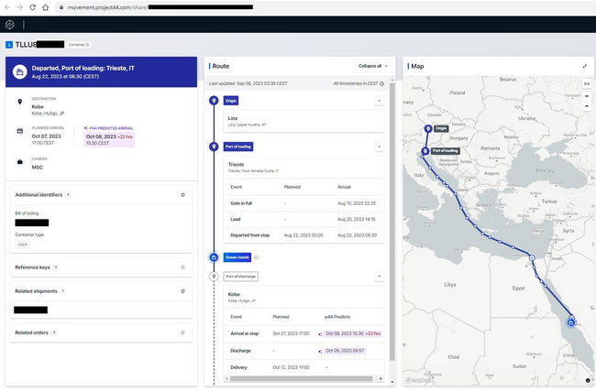Reload the page in browser toolbar
The image size is (596, 392).
coord(35,6)
